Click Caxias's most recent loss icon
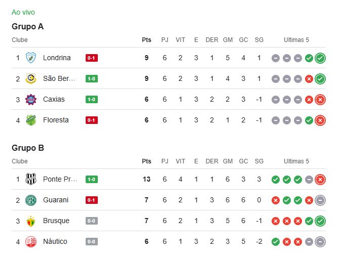This screenshot has height=259, width=339. click(320, 99)
